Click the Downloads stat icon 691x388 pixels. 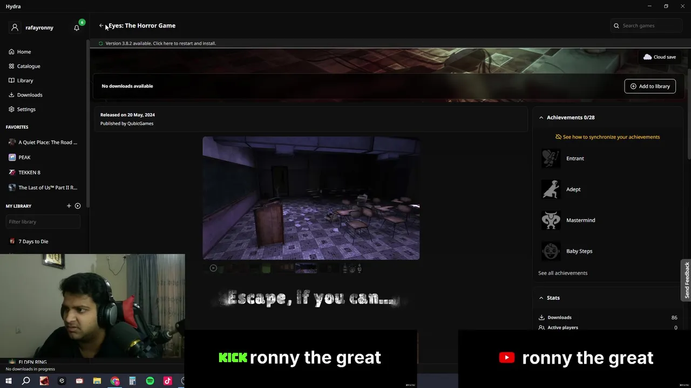tap(541, 317)
